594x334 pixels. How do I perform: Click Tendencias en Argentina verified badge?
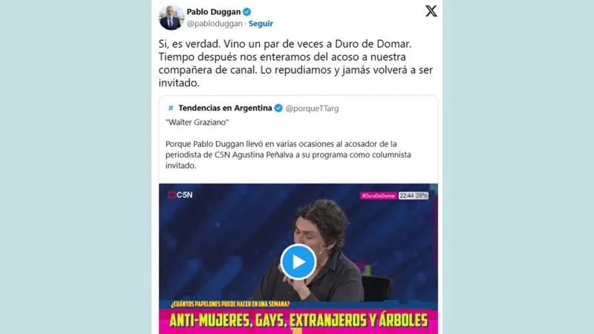[x=278, y=108]
